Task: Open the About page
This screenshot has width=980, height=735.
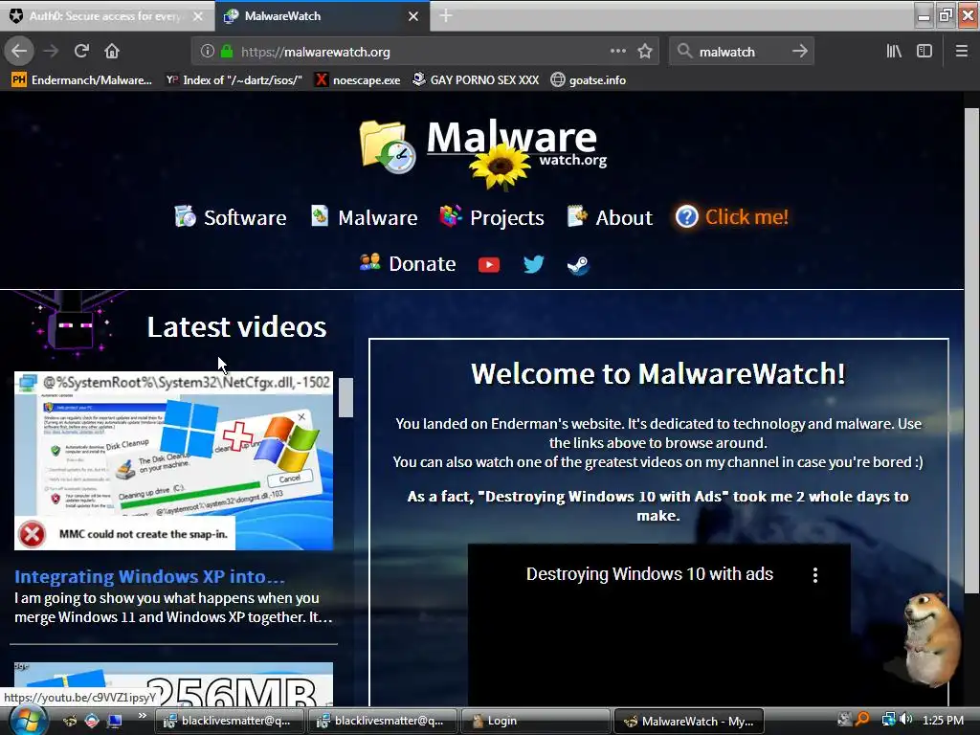Action: point(610,217)
